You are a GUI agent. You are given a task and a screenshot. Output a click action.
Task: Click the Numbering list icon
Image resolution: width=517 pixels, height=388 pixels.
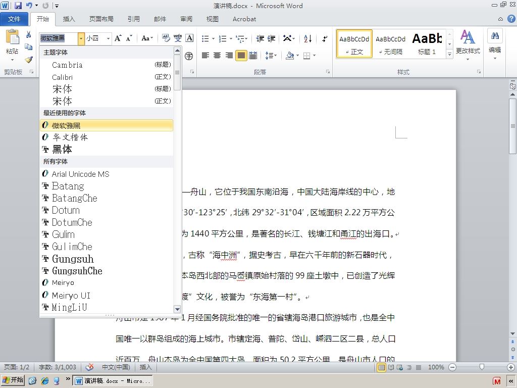pyautogui.click(x=223, y=38)
